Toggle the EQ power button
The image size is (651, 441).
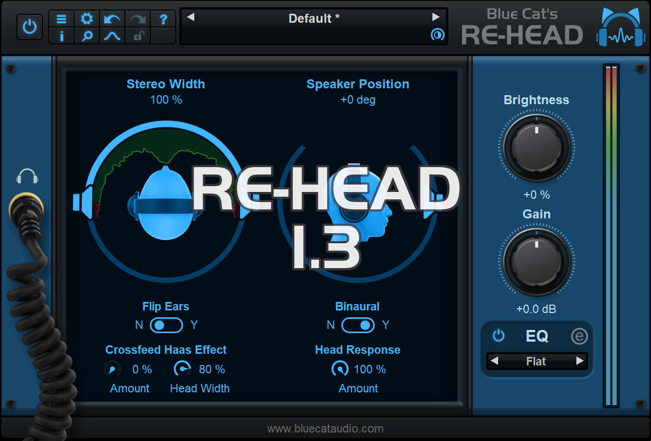(499, 336)
